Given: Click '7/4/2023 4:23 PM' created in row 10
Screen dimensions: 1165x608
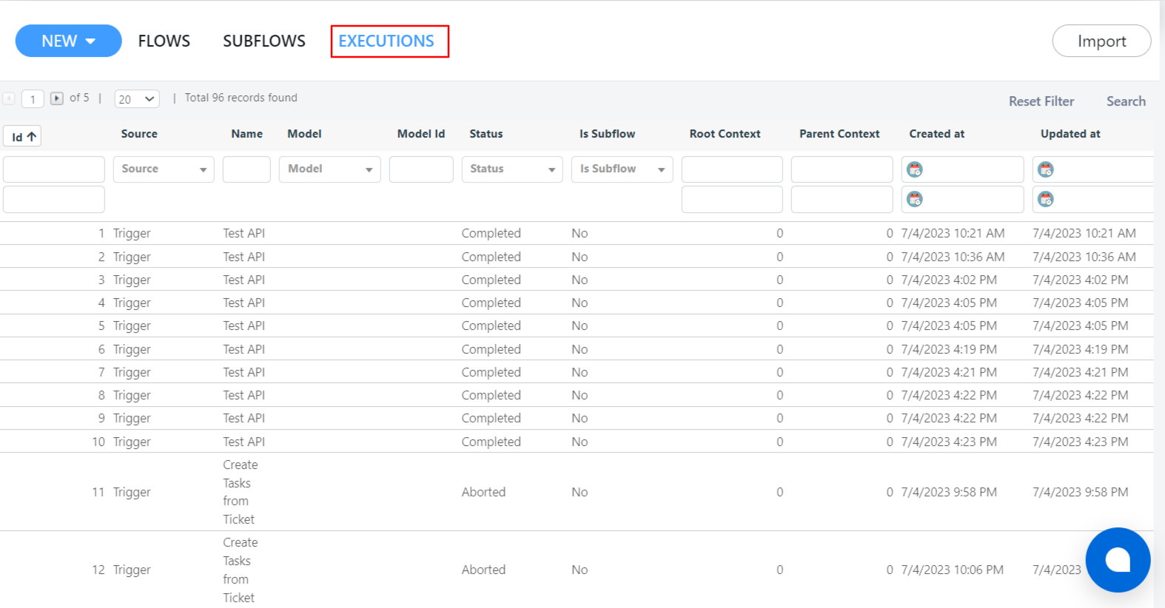Looking at the screenshot, I should point(949,442).
